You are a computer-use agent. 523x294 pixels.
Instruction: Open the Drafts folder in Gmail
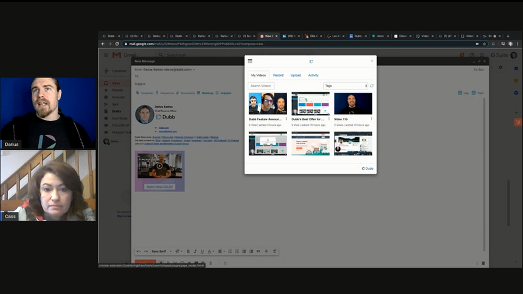point(116,111)
